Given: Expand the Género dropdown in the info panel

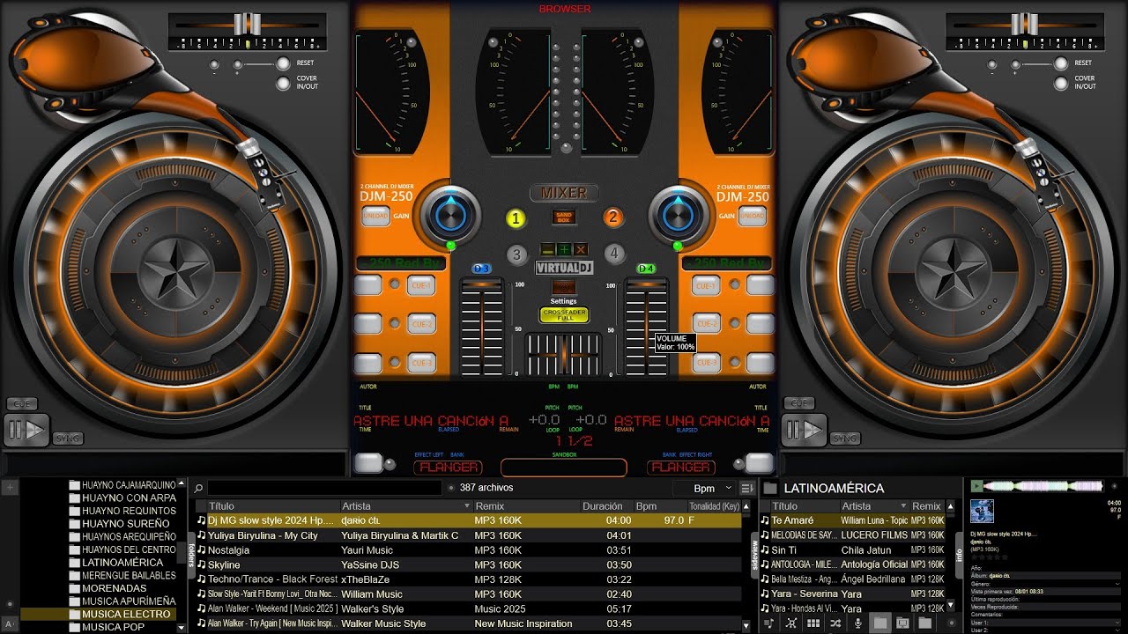Looking at the screenshot, I should (x=1117, y=583).
